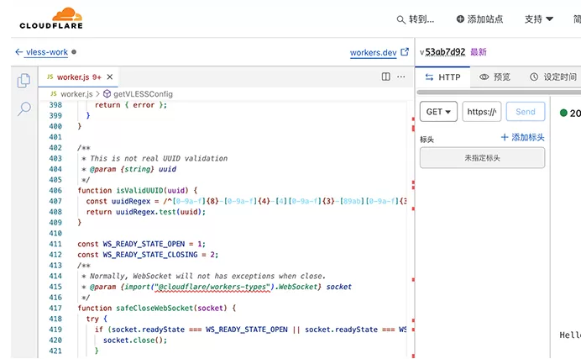Screen dimensions: 581x359
Task: Click the 未指定标头 box
Action: pos(483,158)
